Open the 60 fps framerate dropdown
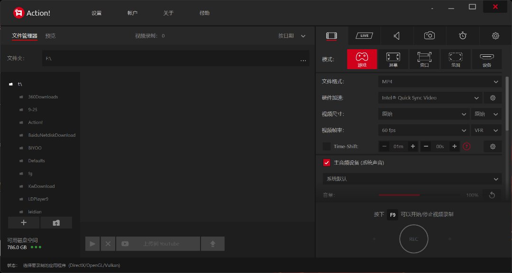This screenshot has height=273, width=512. pyautogui.click(x=424, y=130)
